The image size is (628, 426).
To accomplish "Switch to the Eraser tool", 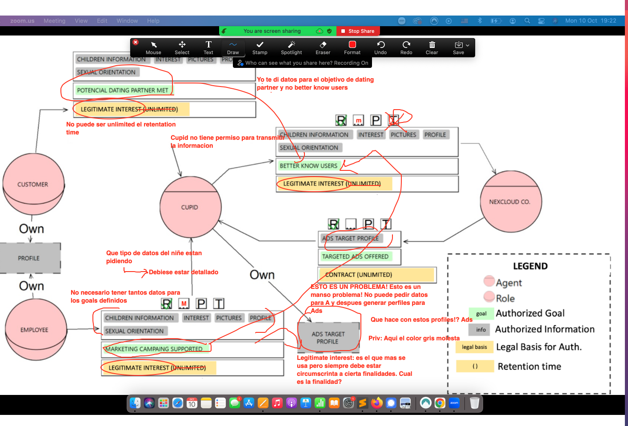I will tap(323, 47).
